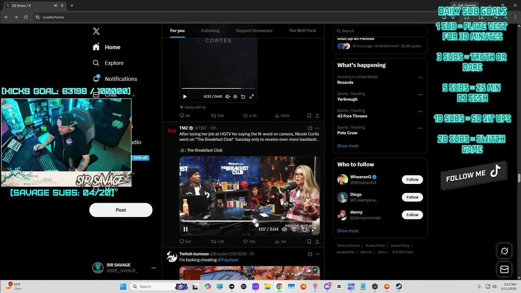This screenshot has height=293, width=521.
Task: Open settings gear on the 0:40 video
Action: click(x=235, y=96)
